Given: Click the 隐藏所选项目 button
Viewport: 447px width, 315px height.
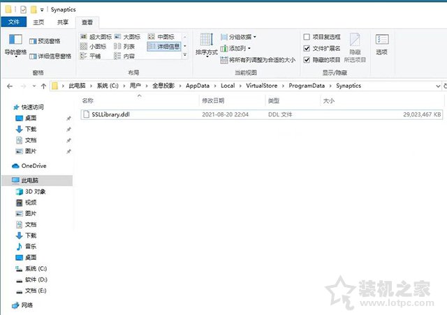Looking at the screenshot, I should coord(355,47).
